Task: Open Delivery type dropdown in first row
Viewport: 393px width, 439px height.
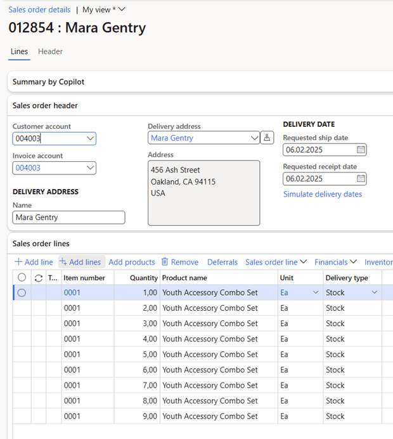Action: click(x=374, y=292)
